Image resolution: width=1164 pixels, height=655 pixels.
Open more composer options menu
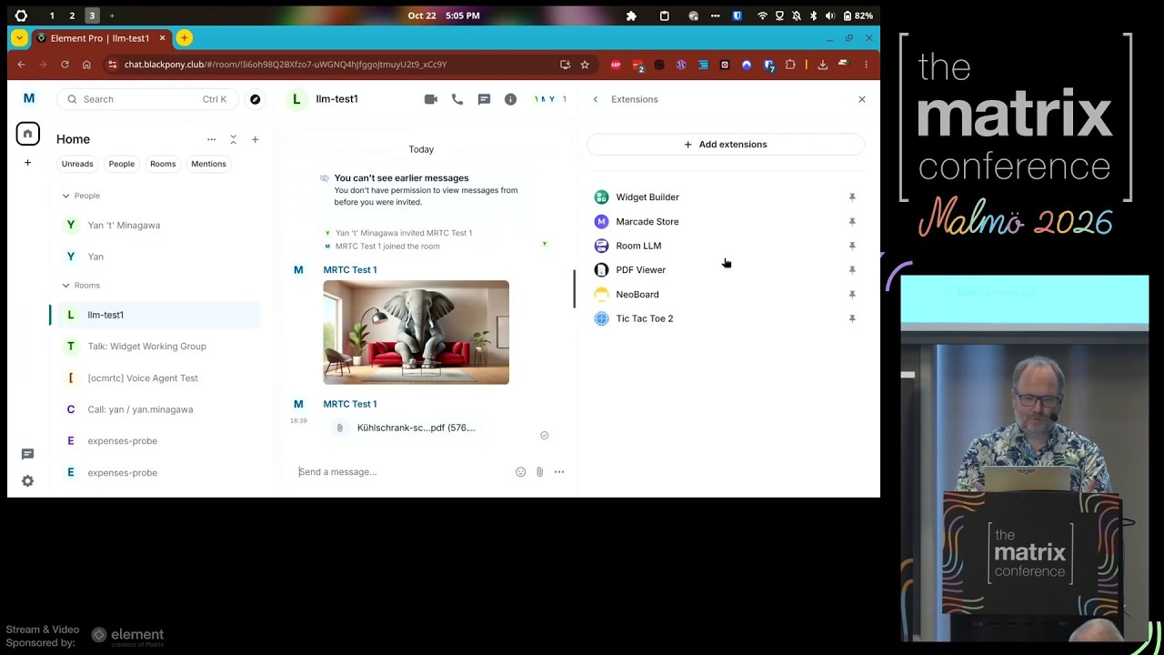[559, 472]
